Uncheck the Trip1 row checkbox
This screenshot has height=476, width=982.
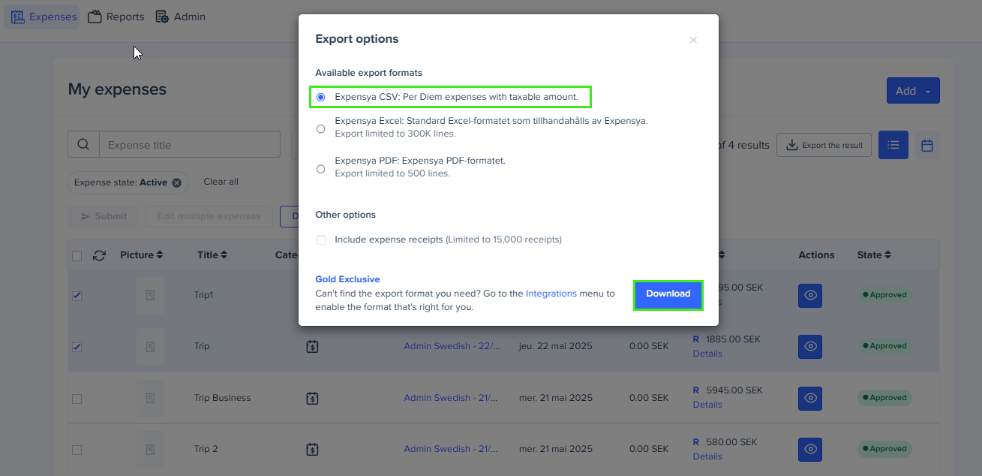point(77,296)
